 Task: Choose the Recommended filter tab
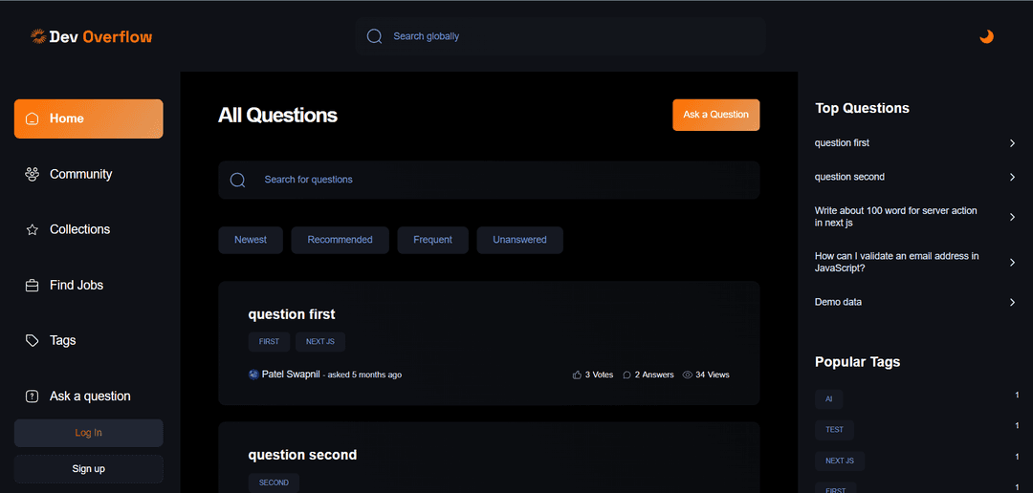tap(340, 240)
